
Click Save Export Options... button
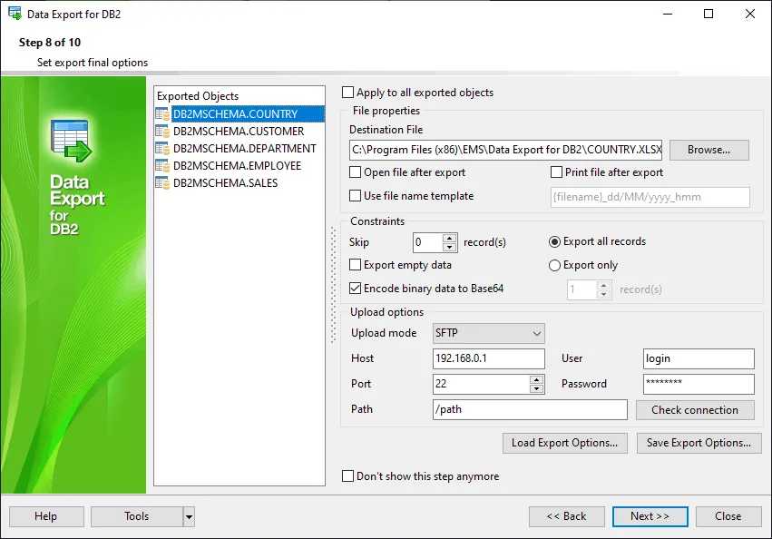699,443
